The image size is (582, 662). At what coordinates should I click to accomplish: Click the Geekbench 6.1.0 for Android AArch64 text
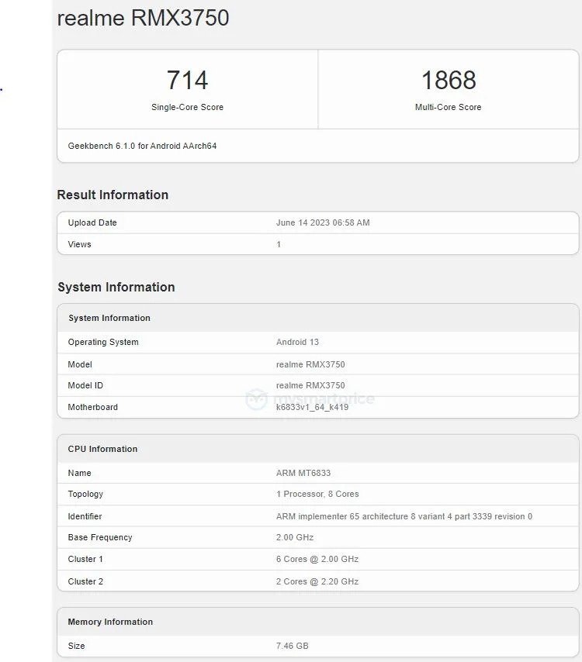142,146
